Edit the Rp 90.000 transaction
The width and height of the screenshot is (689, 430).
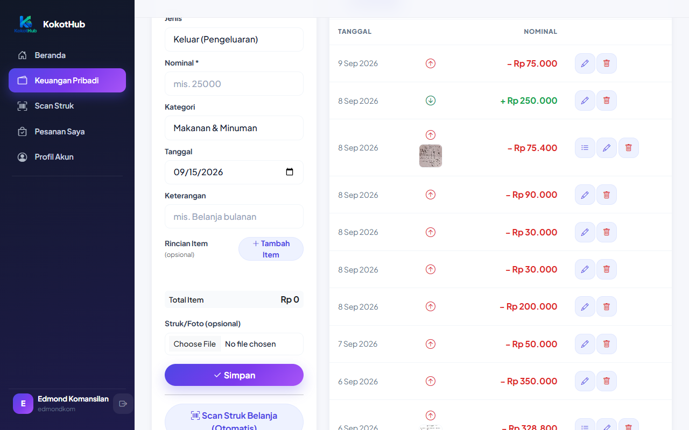coord(585,195)
